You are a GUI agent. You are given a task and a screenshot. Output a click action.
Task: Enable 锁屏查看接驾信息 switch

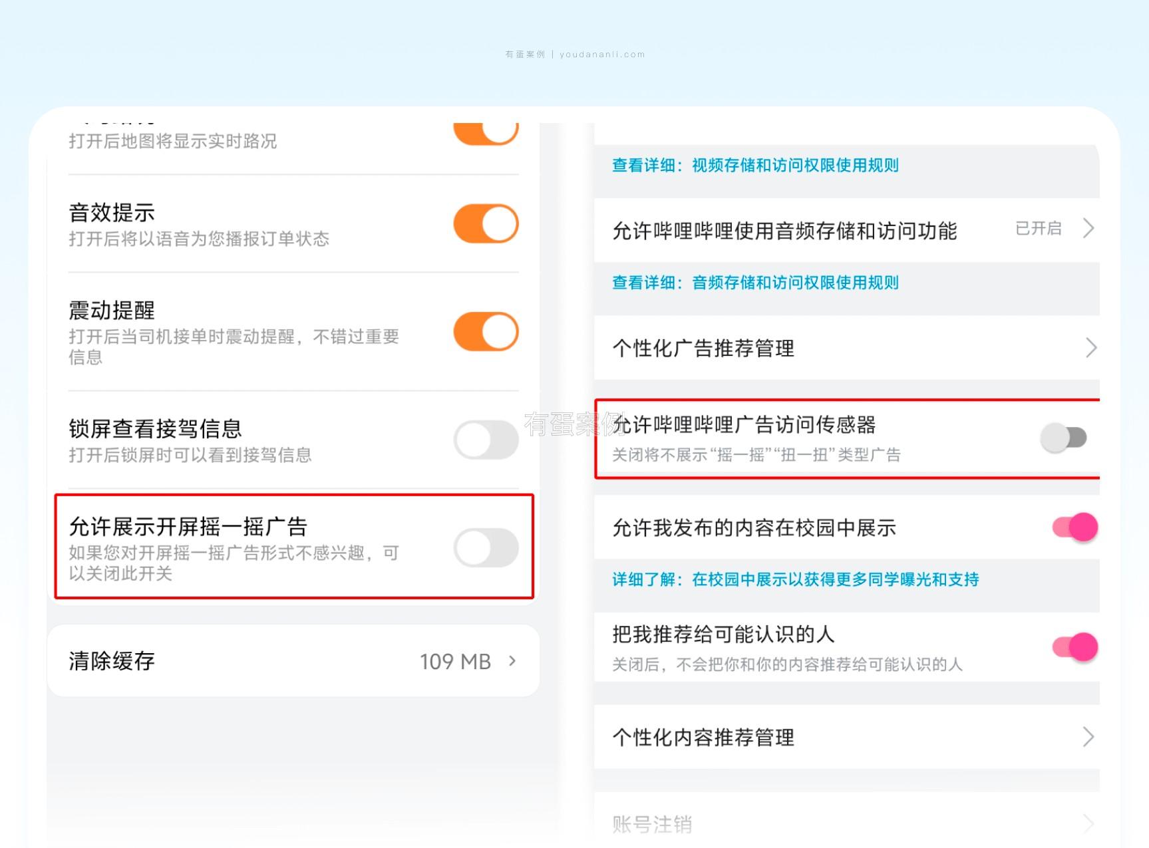(486, 440)
